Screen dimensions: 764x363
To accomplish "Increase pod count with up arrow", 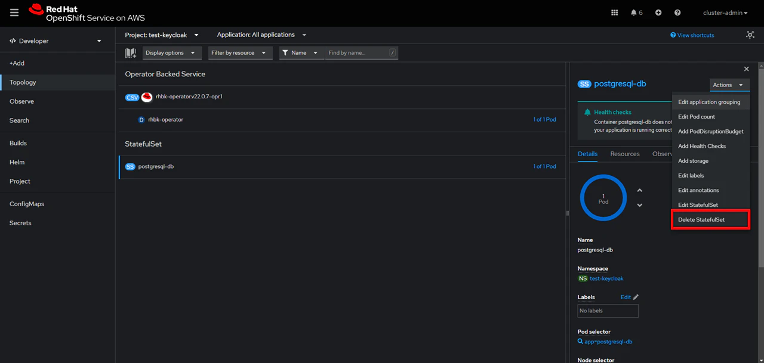I will (x=640, y=191).
